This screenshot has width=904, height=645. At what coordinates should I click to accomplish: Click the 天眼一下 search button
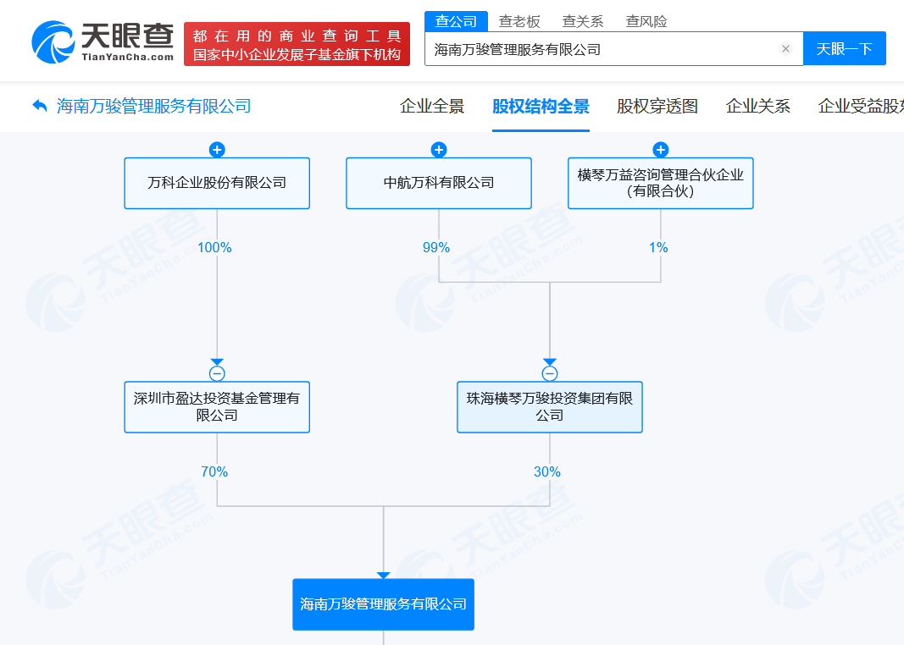tap(844, 48)
